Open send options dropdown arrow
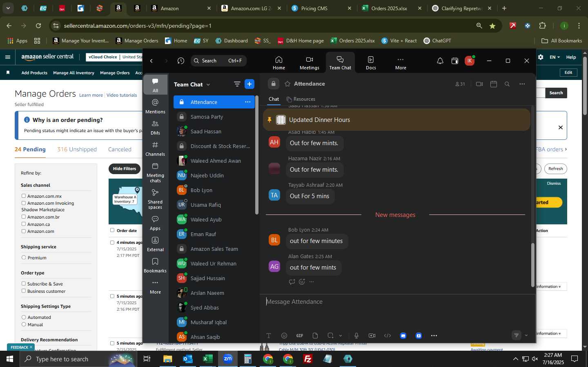 click(526, 336)
